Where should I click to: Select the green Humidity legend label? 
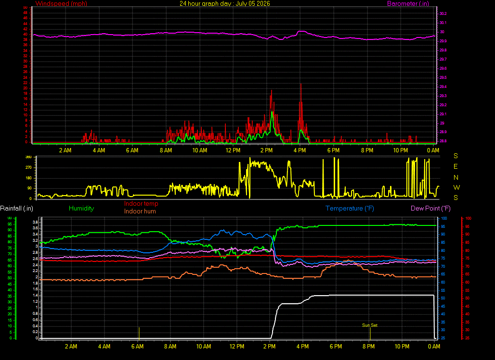pos(81,209)
